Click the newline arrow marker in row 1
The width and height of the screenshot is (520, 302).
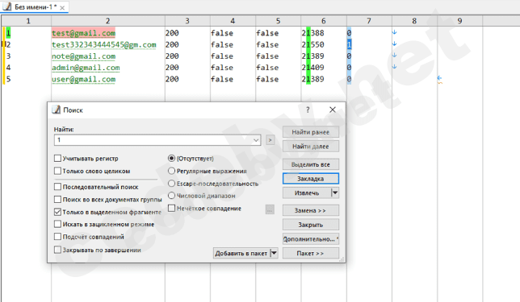pyautogui.click(x=394, y=32)
